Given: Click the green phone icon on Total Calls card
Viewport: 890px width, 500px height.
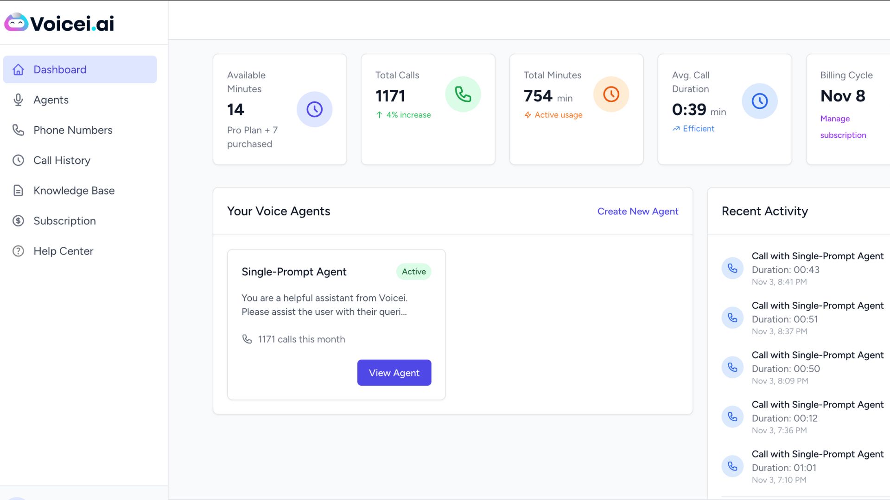Looking at the screenshot, I should [x=463, y=94].
